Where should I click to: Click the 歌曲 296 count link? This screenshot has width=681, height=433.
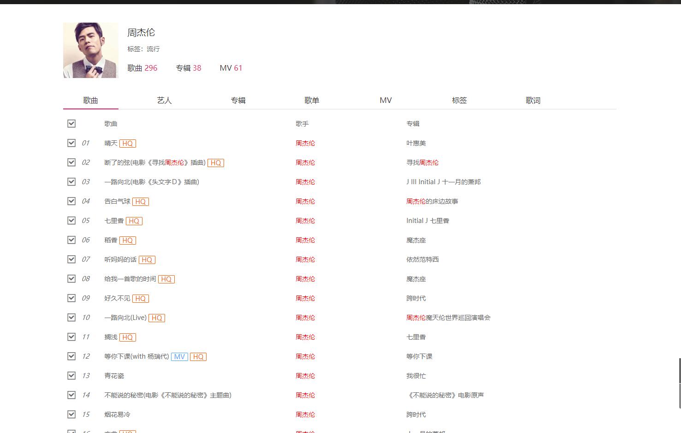[x=142, y=68]
